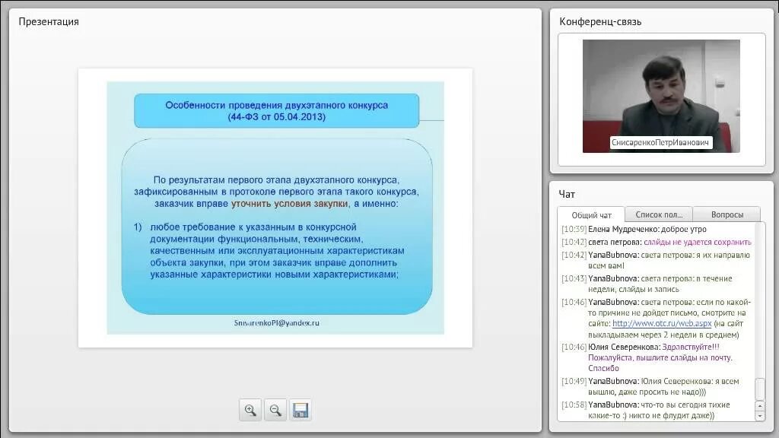
Task: Click the presentation slide image
Action: [x=275, y=208]
